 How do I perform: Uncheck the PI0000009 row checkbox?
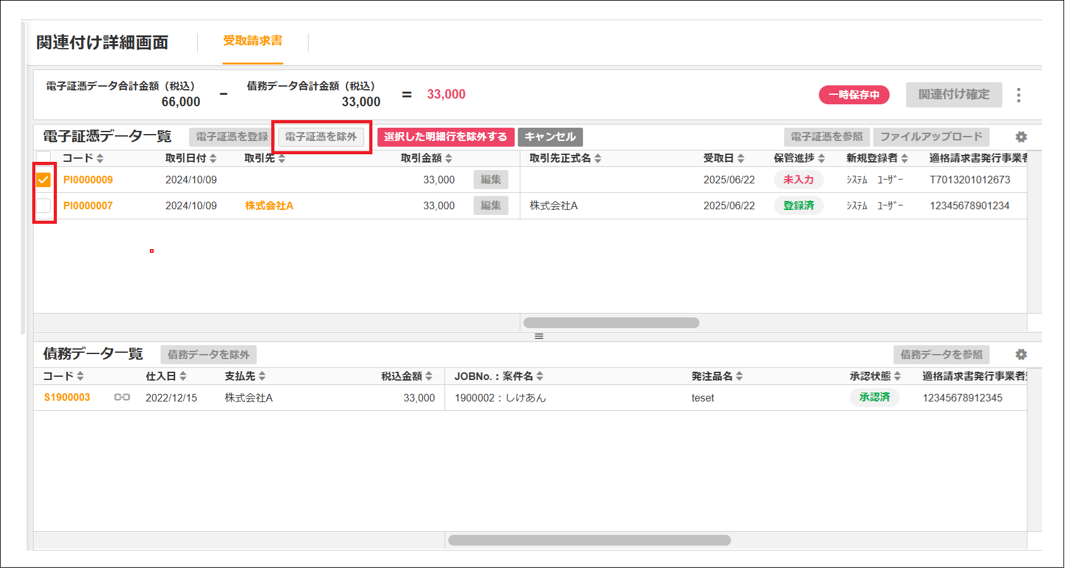tap(44, 180)
